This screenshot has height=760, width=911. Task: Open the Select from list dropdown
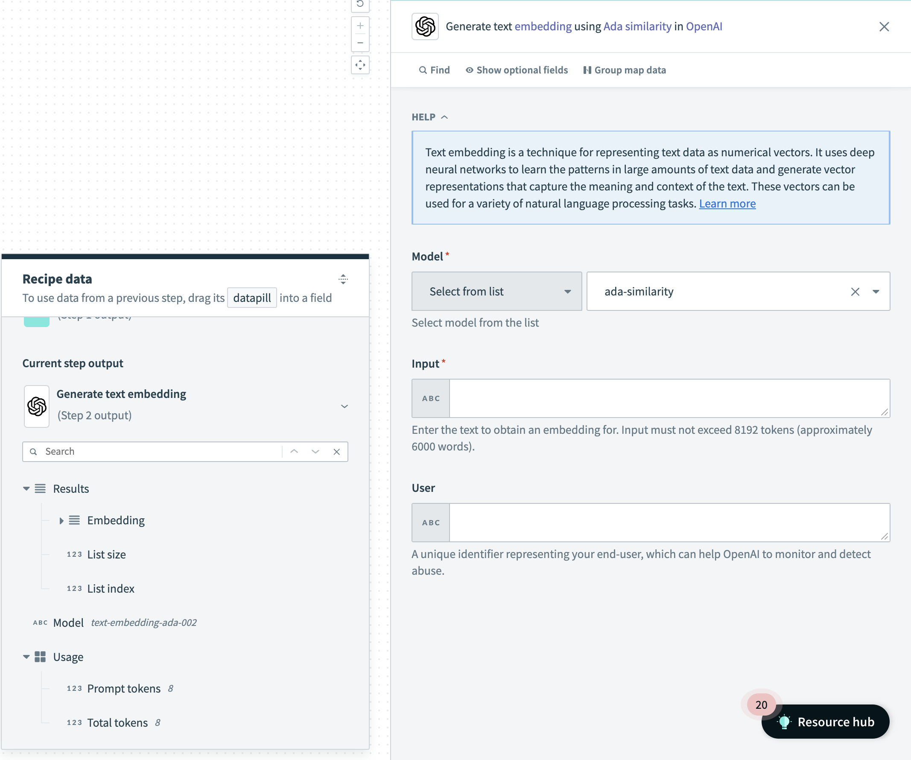click(x=496, y=291)
